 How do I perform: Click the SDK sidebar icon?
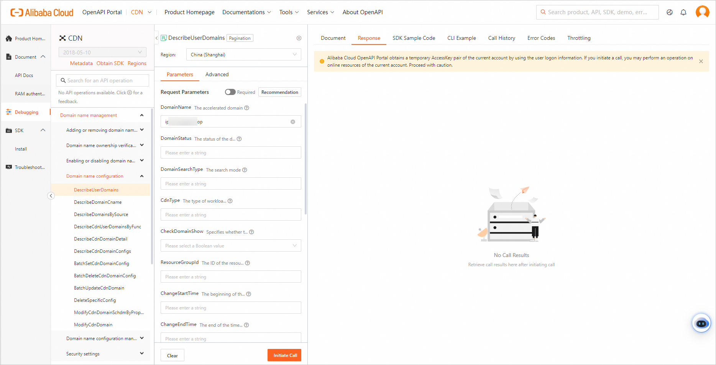tap(9, 131)
